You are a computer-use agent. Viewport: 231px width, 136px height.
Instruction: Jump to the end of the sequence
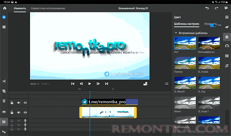(x=107, y=84)
